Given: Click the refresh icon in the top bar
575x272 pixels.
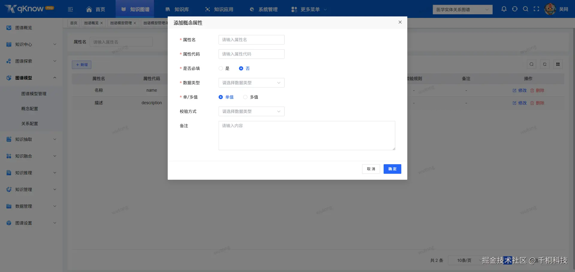Looking at the screenshot, I should pos(515,9).
